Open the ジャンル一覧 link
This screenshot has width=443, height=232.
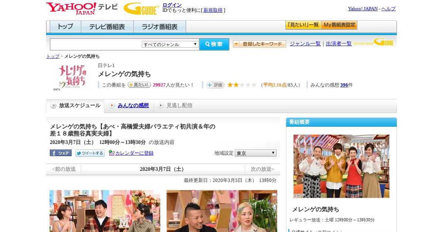(x=305, y=43)
